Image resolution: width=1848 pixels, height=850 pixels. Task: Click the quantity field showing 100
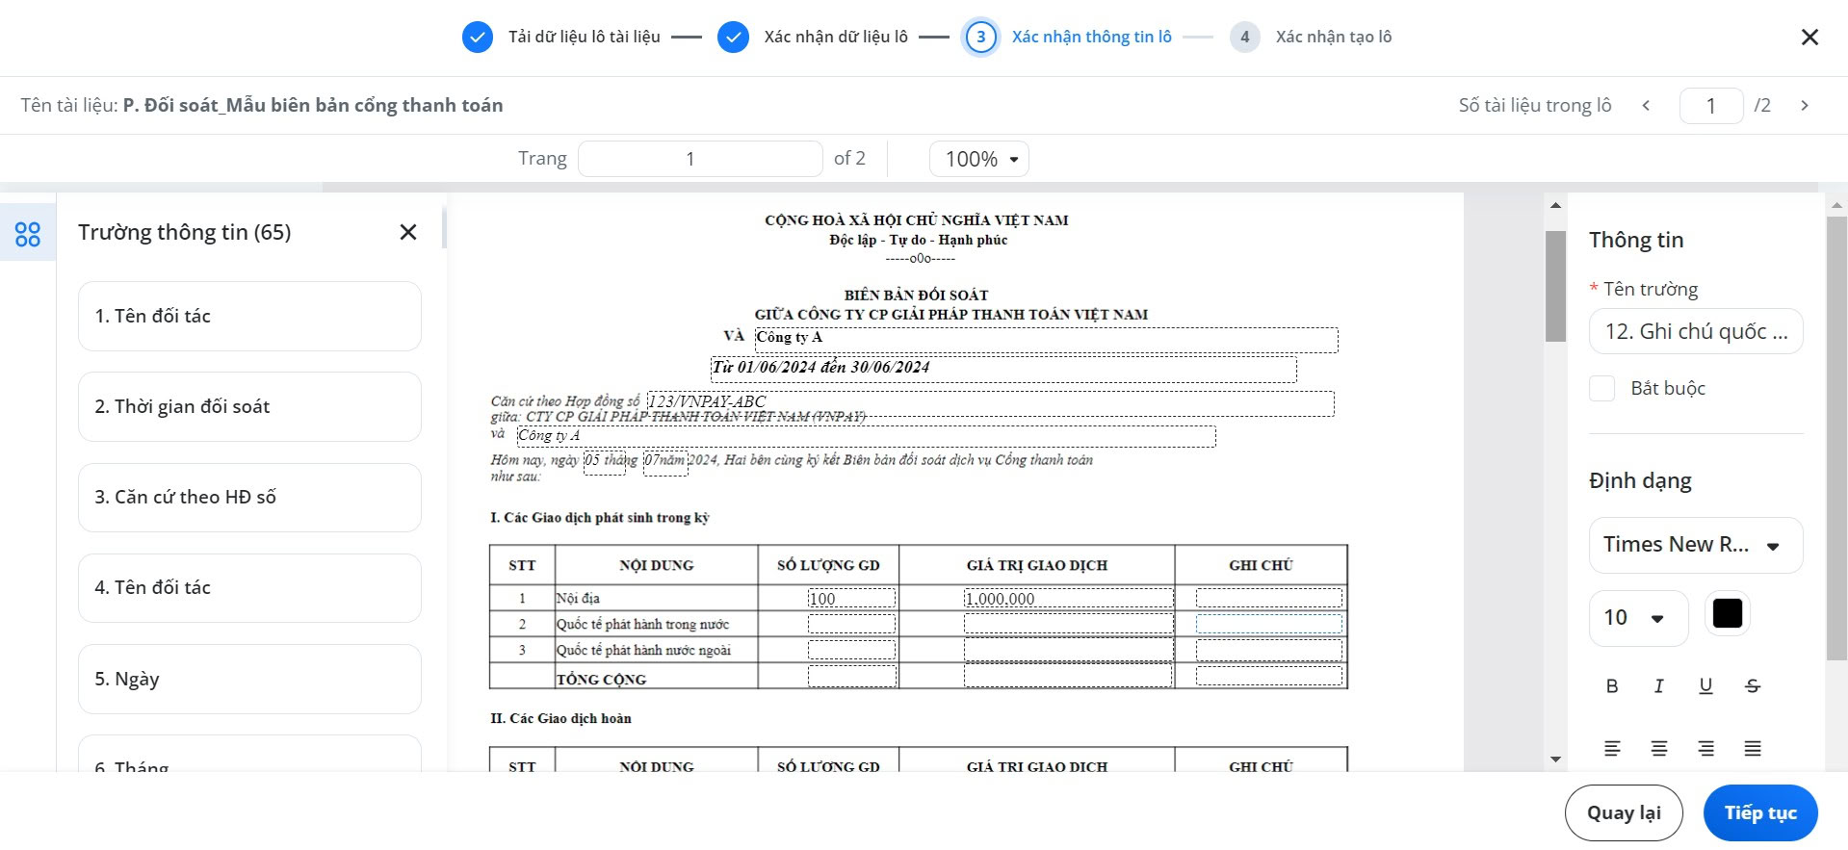pos(851,599)
